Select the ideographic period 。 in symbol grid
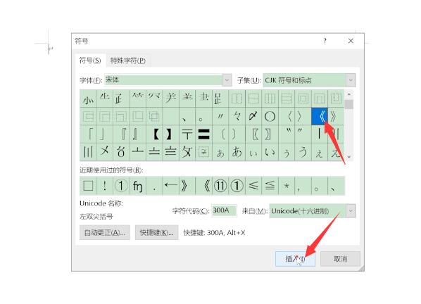Screen dimensions: 421x304 pyautogui.click(x=203, y=116)
